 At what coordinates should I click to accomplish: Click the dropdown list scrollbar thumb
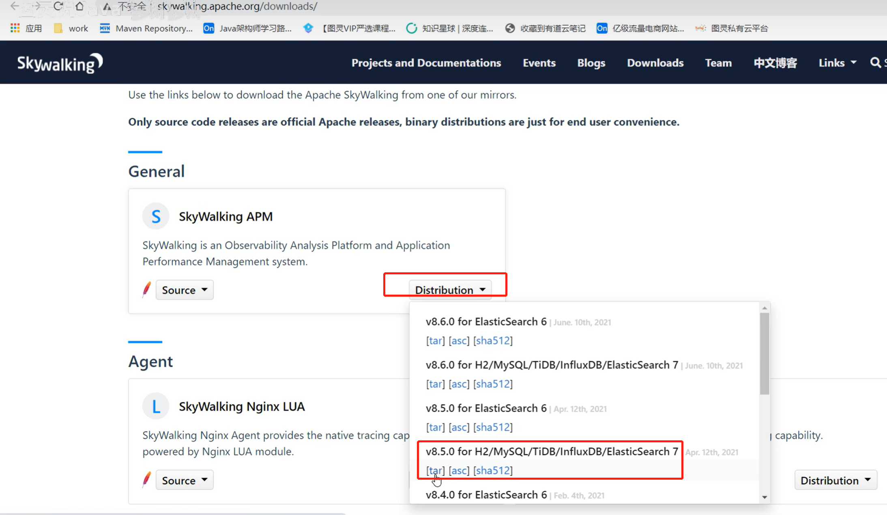tap(765, 353)
